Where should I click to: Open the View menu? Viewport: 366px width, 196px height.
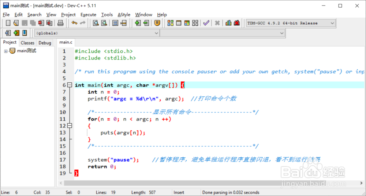coord(51,15)
